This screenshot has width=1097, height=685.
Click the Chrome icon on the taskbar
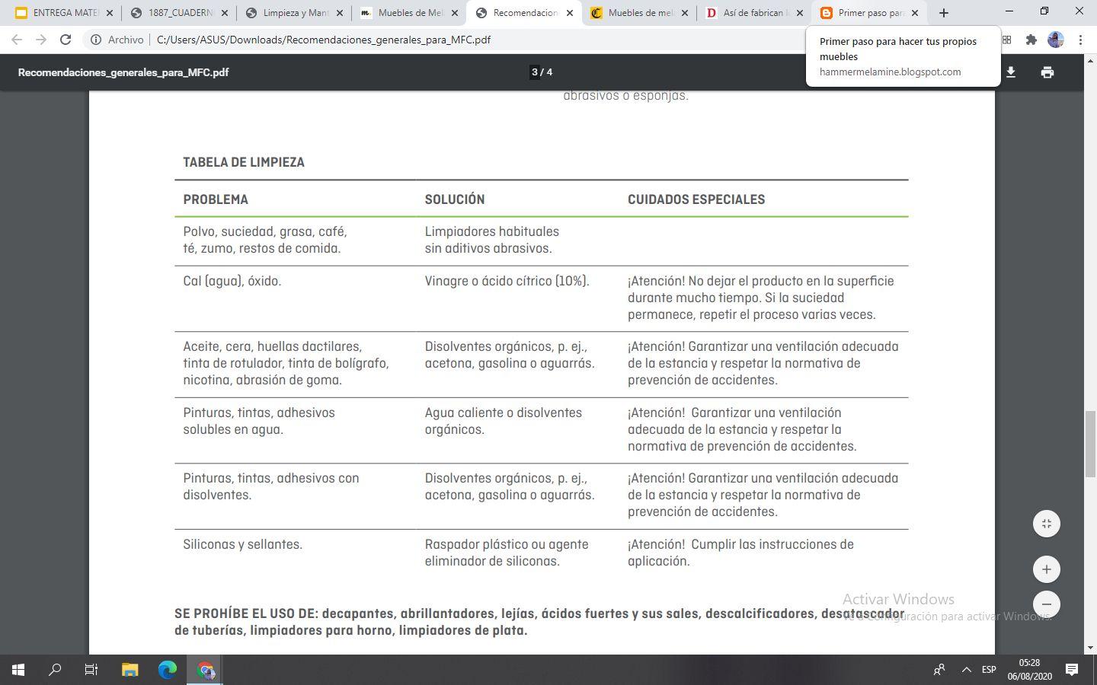206,670
